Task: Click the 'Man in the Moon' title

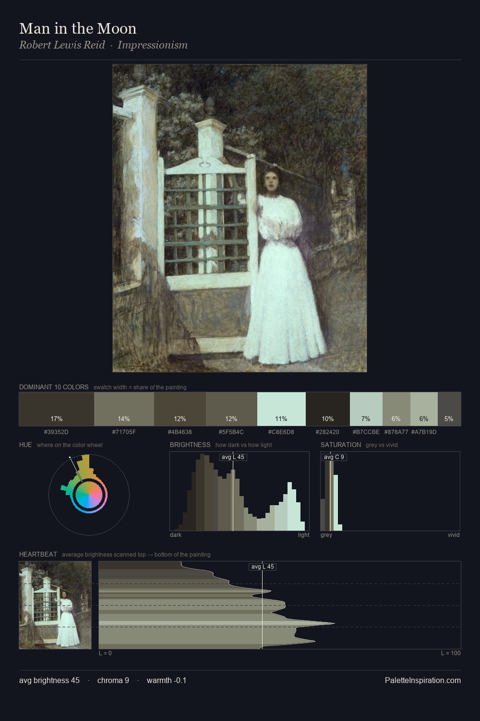Action: [x=78, y=28]
